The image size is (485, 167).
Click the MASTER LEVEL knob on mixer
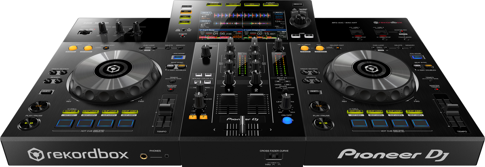pos(279,44)
